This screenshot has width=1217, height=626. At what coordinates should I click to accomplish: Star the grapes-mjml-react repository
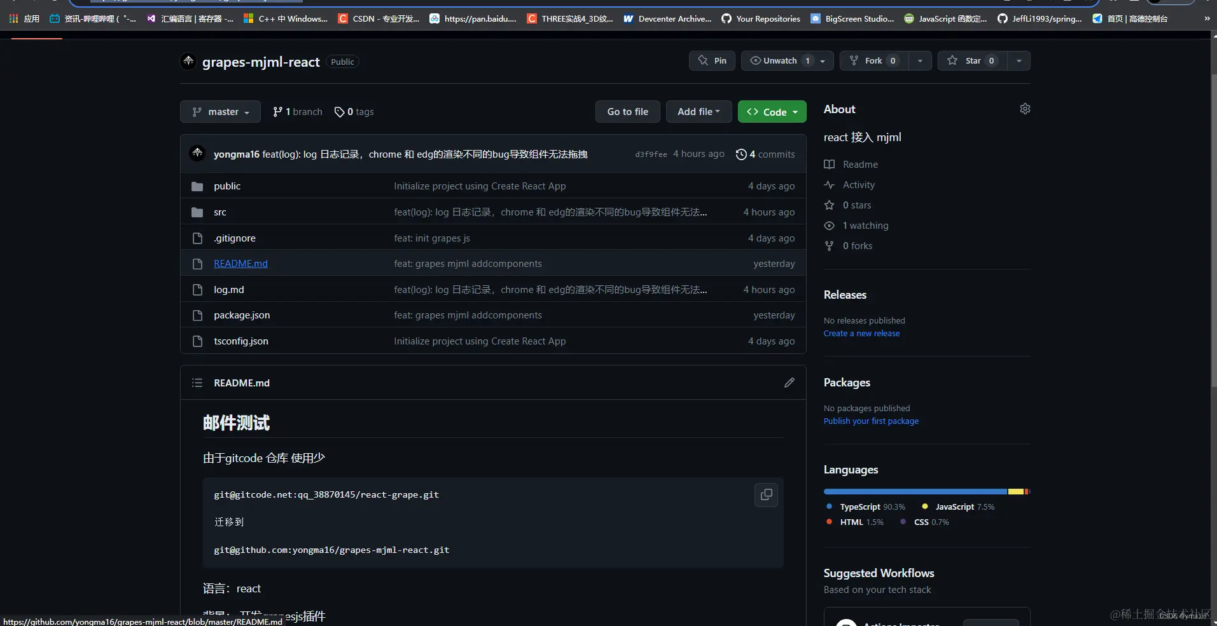tap(972, 60)
